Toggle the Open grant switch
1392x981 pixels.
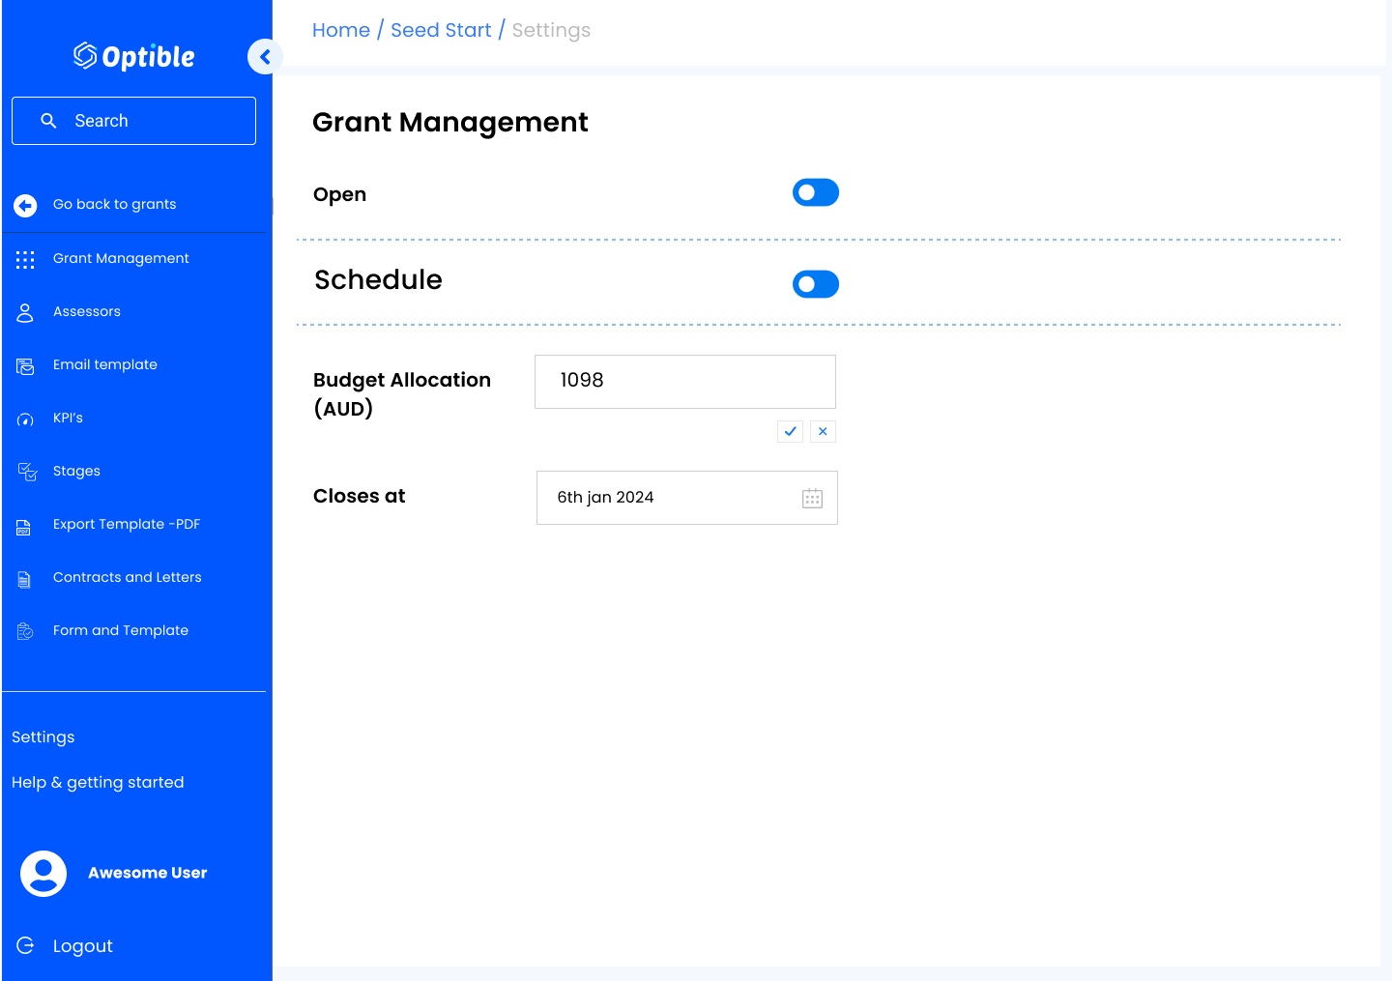pyautogui.click(x=815, y=192)
